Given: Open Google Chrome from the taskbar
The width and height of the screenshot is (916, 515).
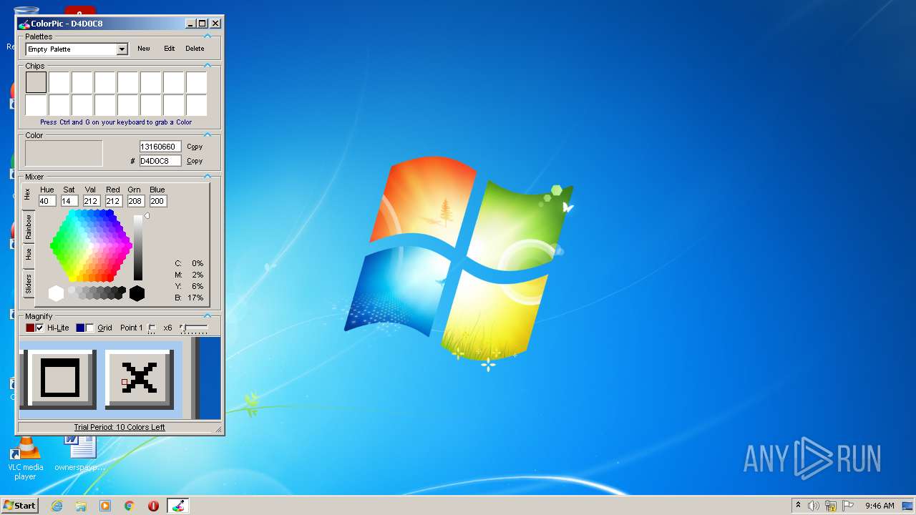Looking at the screenshot, I should point(130,506).
